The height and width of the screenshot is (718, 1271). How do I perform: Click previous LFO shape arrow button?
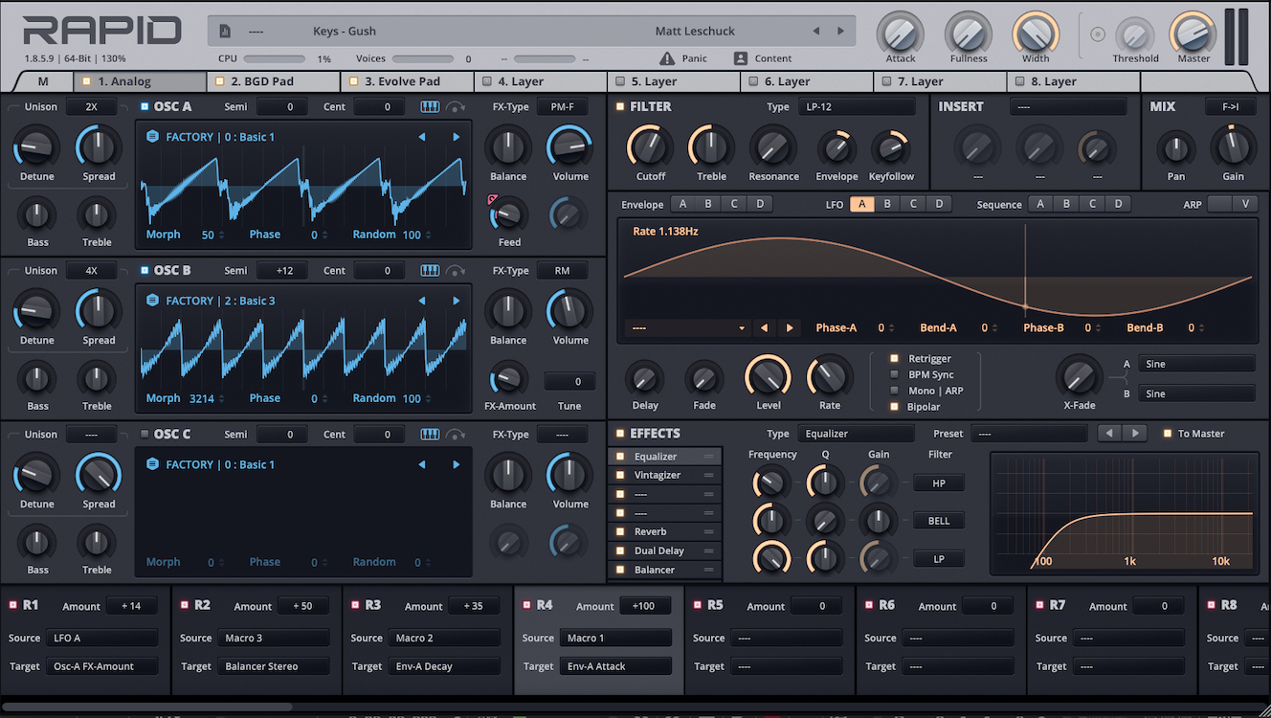click(764, 327)
